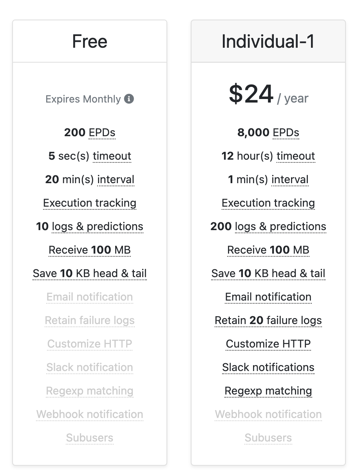This screenshot has height=472, width=358.
Task: Click Email notification in Individual-1 plan
Action: (268, 297)
